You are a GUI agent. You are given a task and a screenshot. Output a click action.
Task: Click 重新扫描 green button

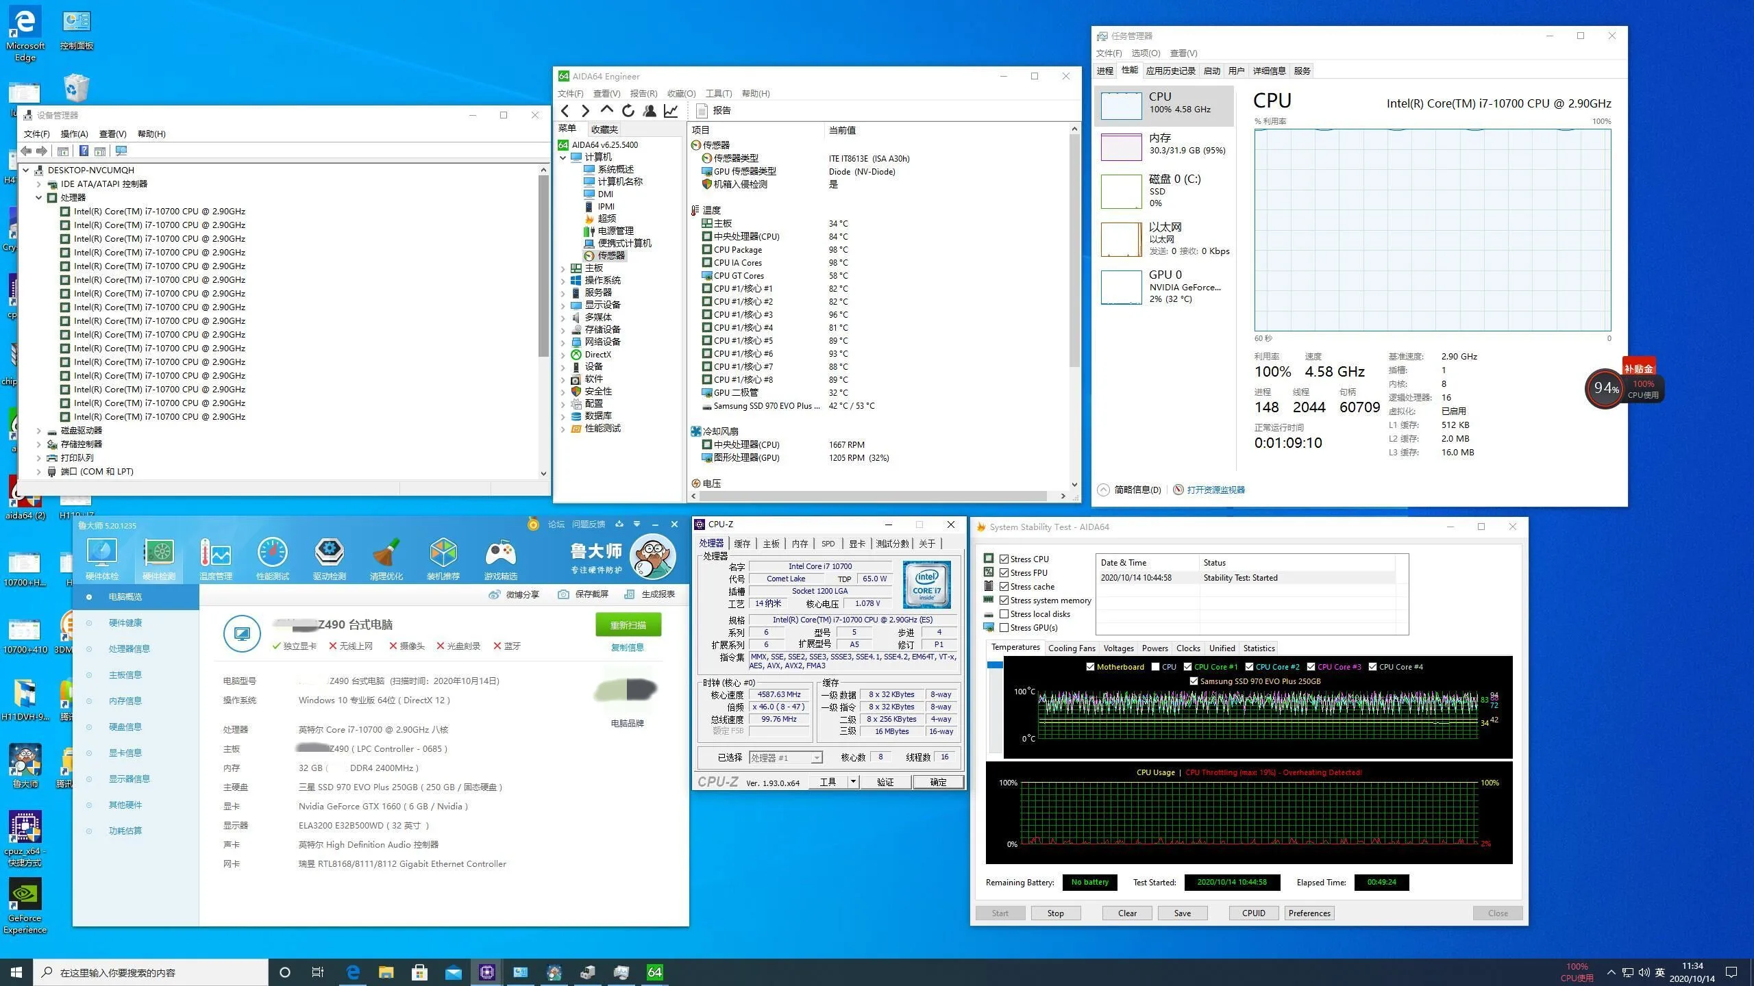628,625
